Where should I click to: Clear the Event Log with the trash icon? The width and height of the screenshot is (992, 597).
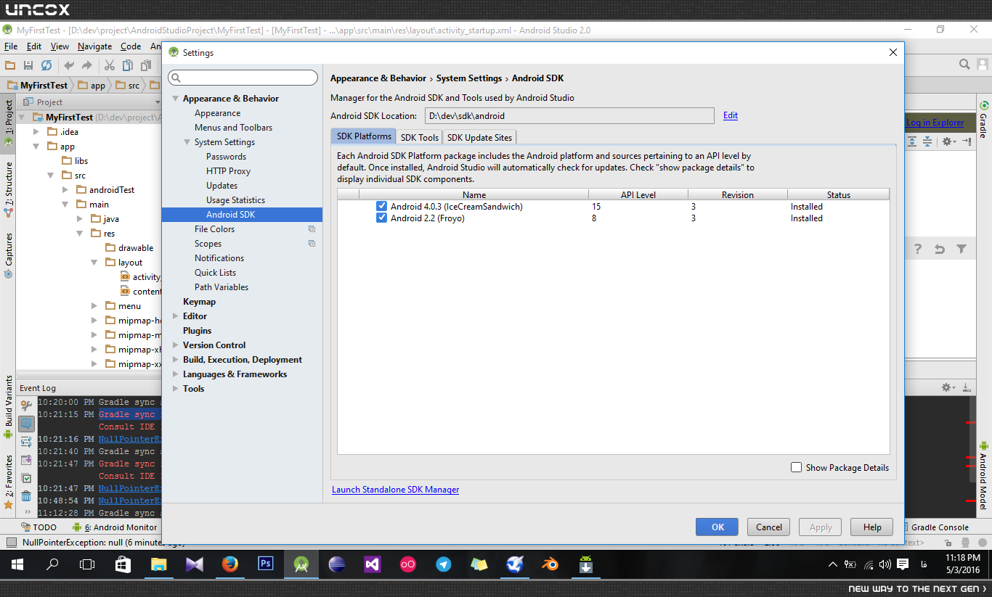[26, 496]
